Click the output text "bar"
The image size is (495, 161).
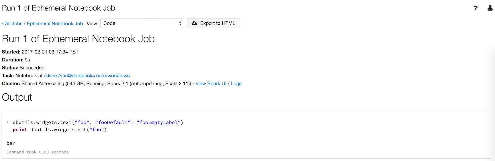(x=11, y=143)
